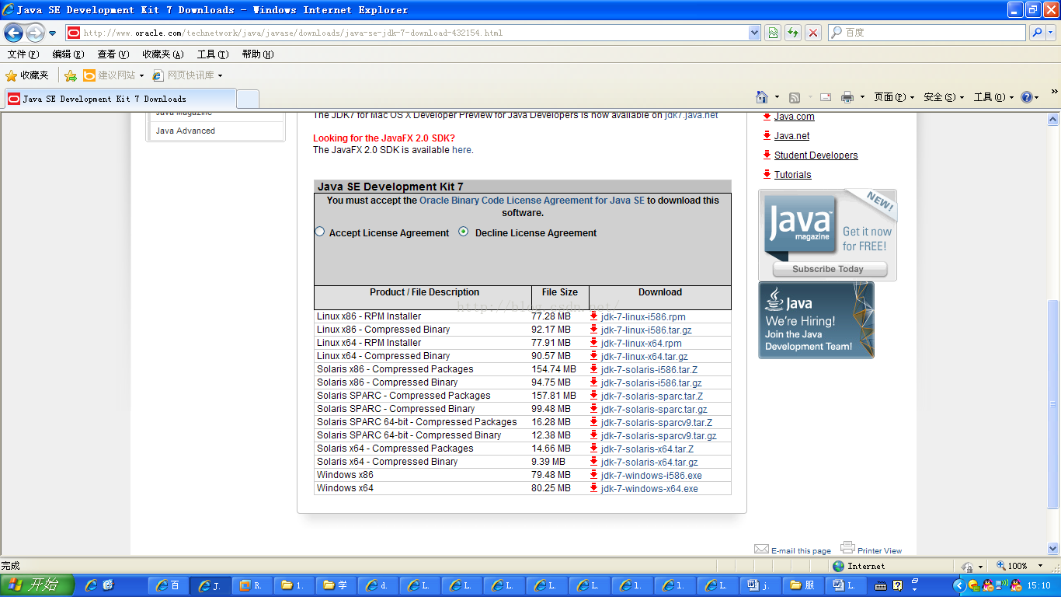This screenshot has height=597, width=1061.
Task: Click the Read Mail envelope icon
Action: 826,97
